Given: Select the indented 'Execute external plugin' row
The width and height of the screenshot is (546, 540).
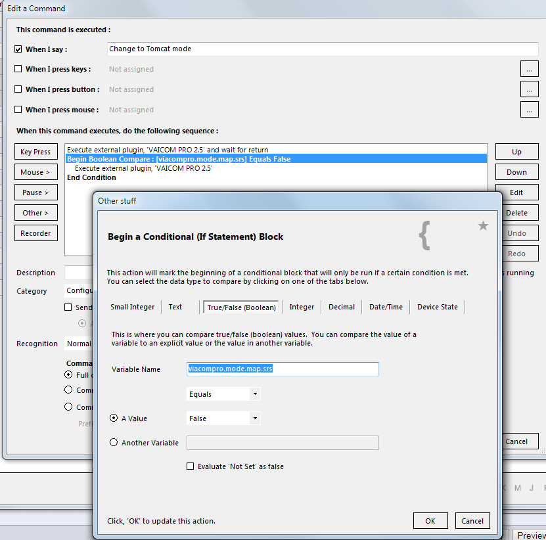Looking at the screenshot, I should 276,168.
